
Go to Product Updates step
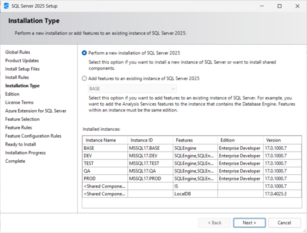[22, 61]
